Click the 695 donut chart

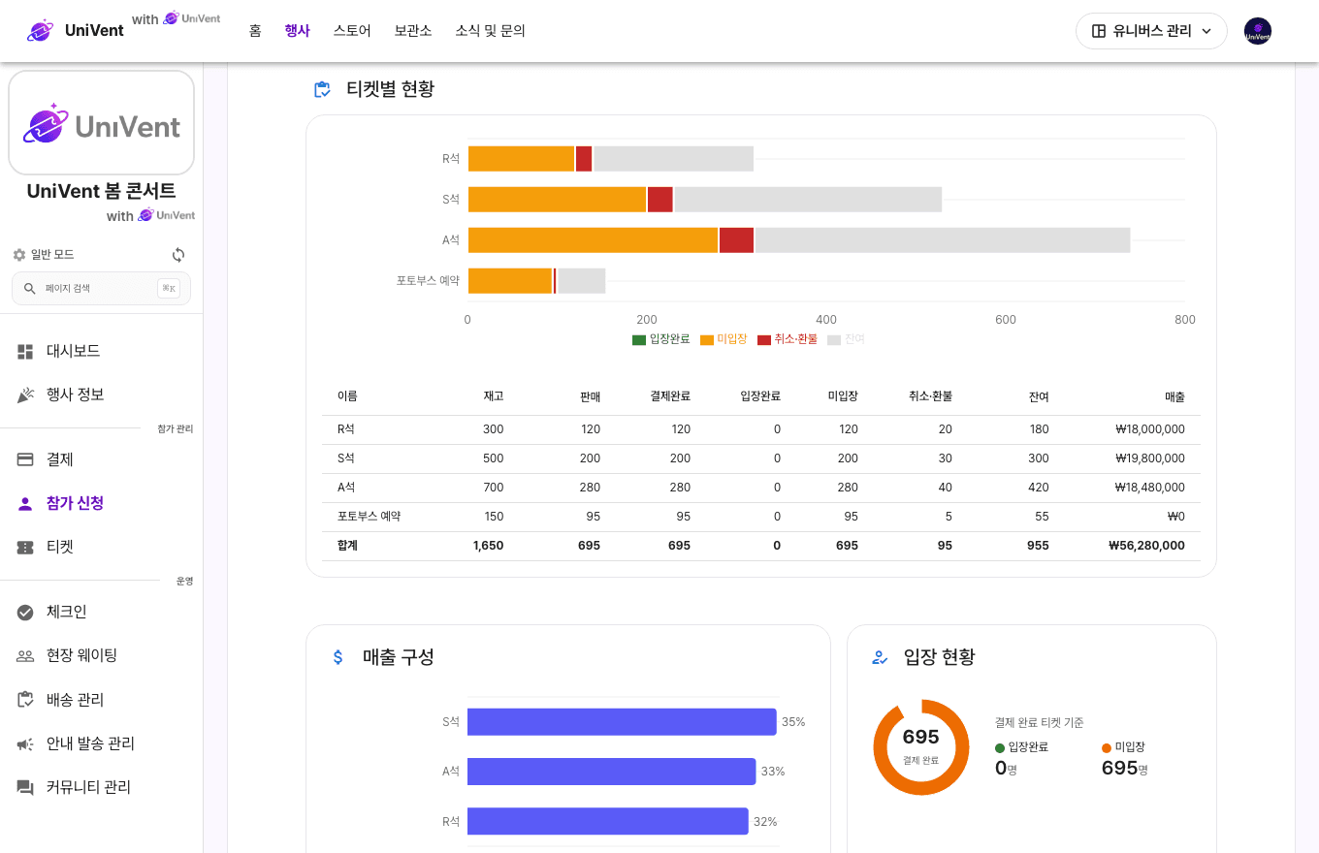point(920,747)
